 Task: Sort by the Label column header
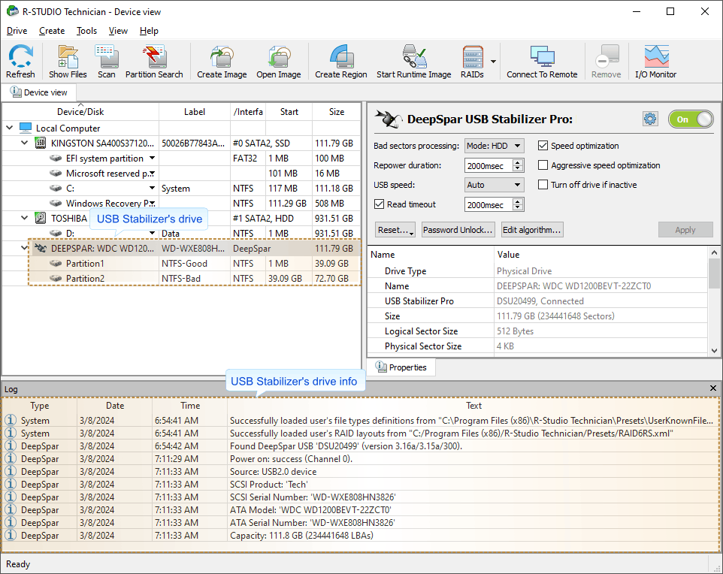click(195, 112)
